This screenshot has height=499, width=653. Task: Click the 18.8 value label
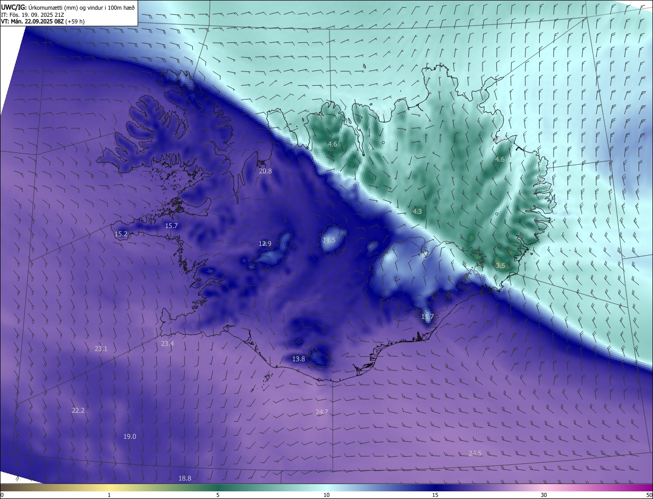click(185, 479)
